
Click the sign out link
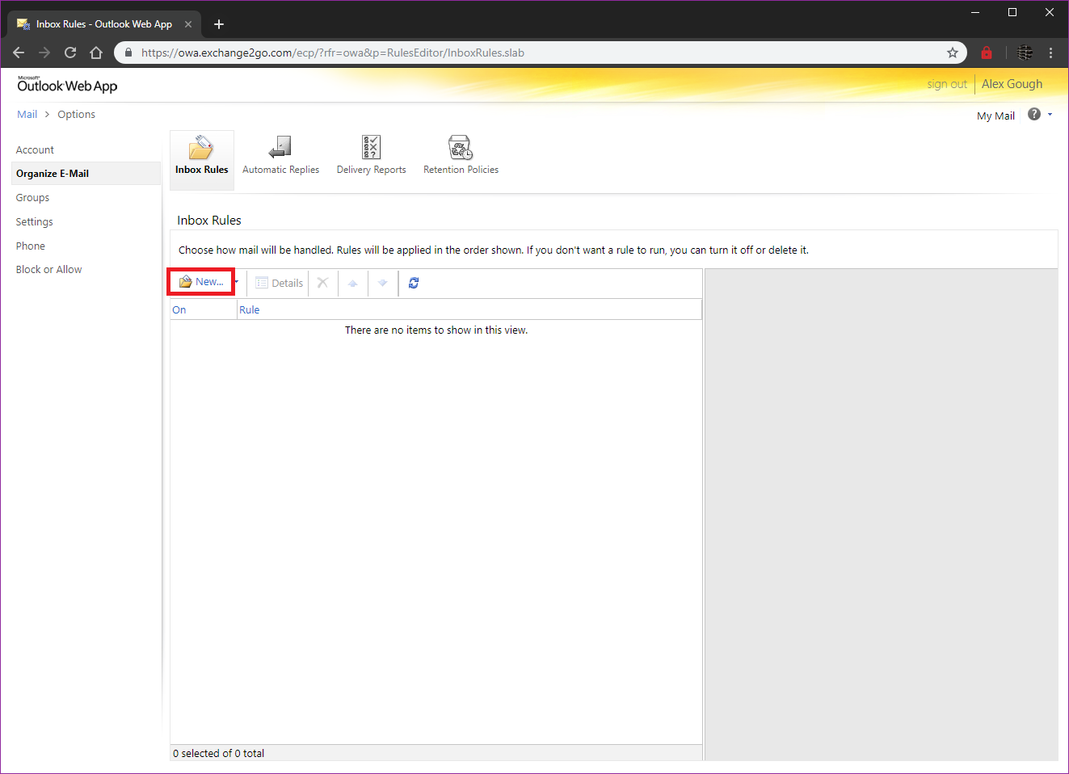pyautogui.click(x=946, y=84)
